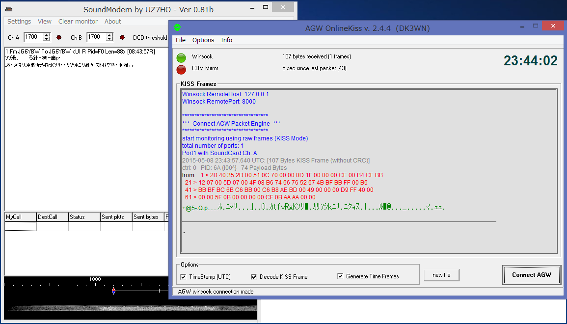
Task: Open the File menu in AGW OnlineKiss
Action: 181,40
